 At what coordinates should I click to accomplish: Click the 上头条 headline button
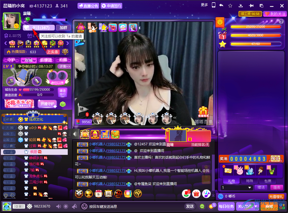pos(52,52)
